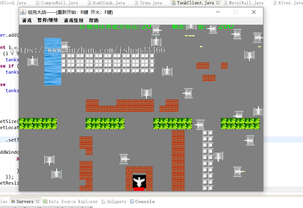Click the Java file icon on Tree.java tab
This screenshot has width=303, height=208.
(x=137, y=3)
